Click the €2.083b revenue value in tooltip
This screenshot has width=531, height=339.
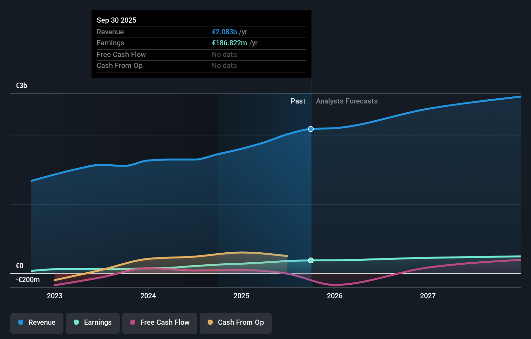point(224,32)
